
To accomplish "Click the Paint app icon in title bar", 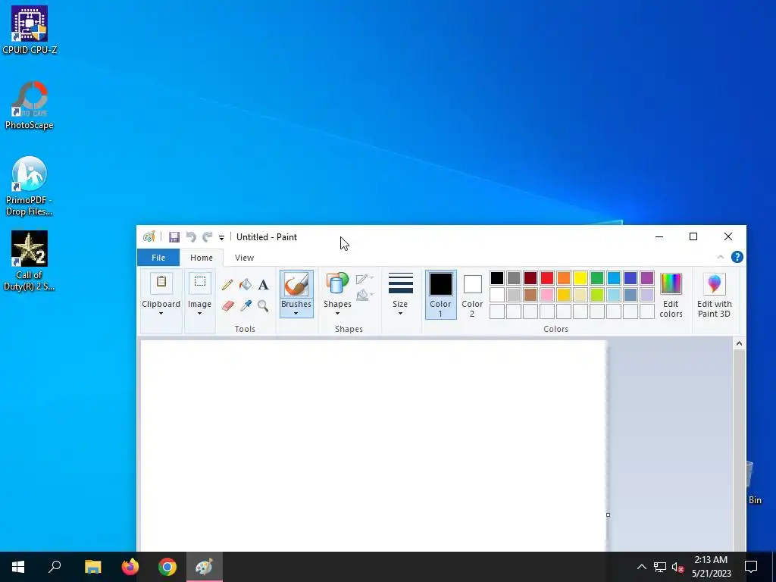I will pos(149,236).
